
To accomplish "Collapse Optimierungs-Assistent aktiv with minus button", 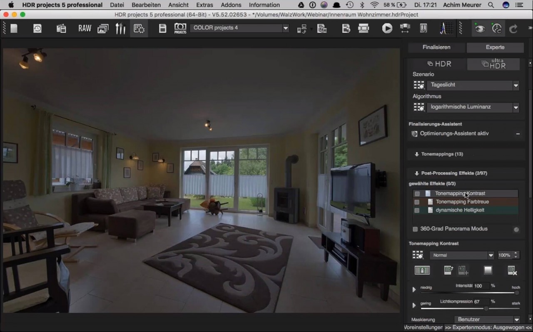I will click(x=518, y=134).
